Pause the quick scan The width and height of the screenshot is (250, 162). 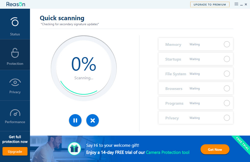coord(75,121)
